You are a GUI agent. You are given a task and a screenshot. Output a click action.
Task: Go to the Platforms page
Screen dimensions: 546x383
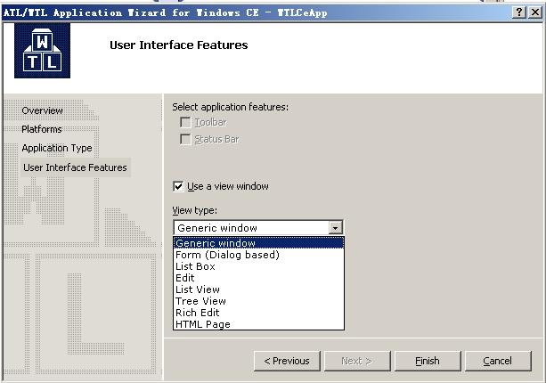pyautogui.click(x=42, y=129)
